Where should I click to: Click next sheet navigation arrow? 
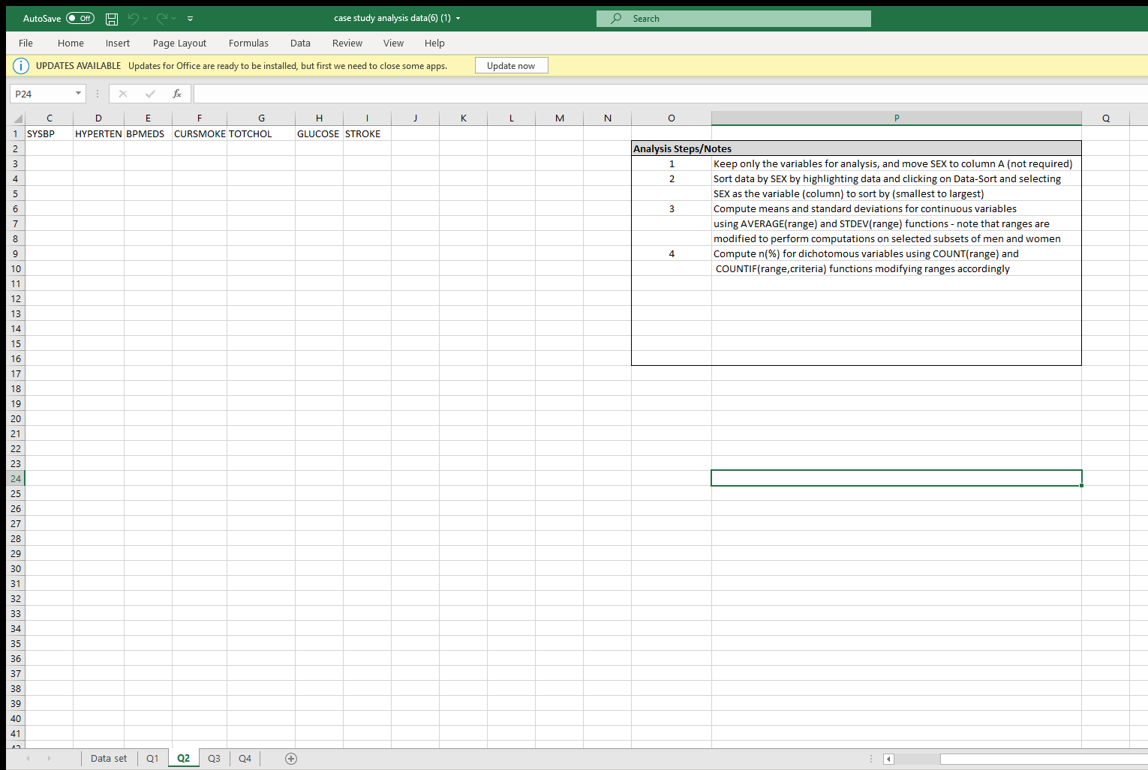(50, 759)
